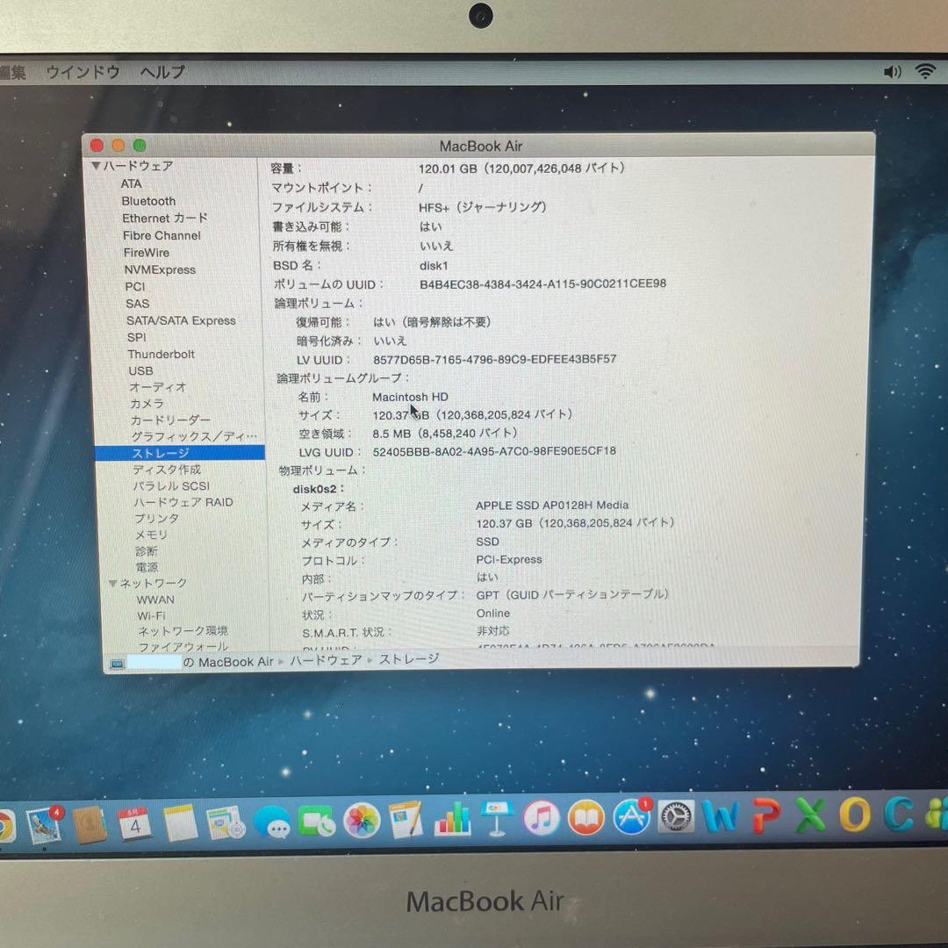948x948 pixels.
Task: Collapse the ハードウェア section
Action: point(96,166)
